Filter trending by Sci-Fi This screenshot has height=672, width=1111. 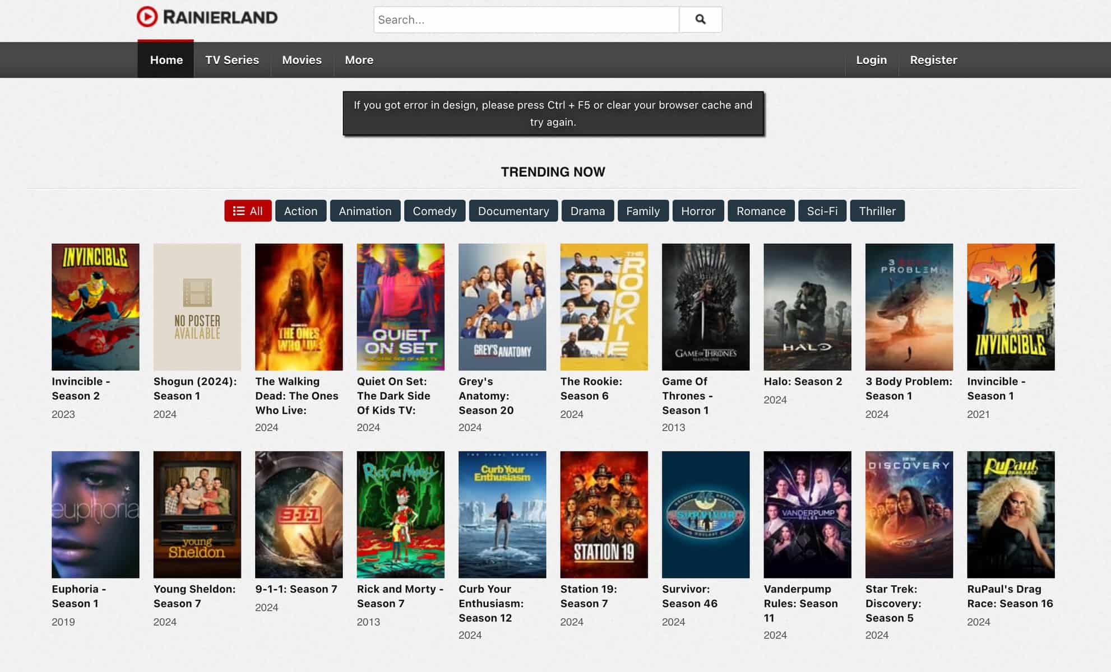pos(822,211)
